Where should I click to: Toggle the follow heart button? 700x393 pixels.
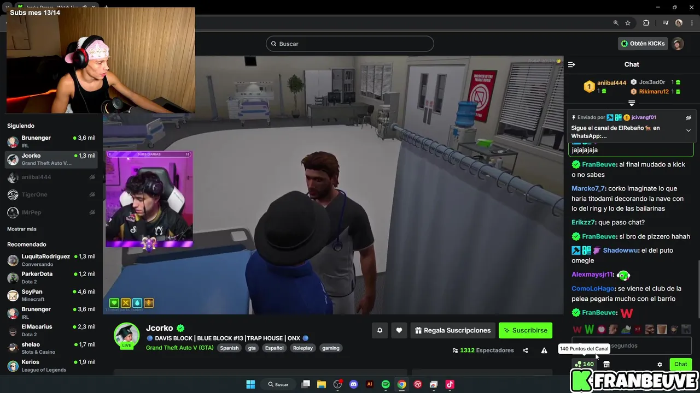pos(399,330)
